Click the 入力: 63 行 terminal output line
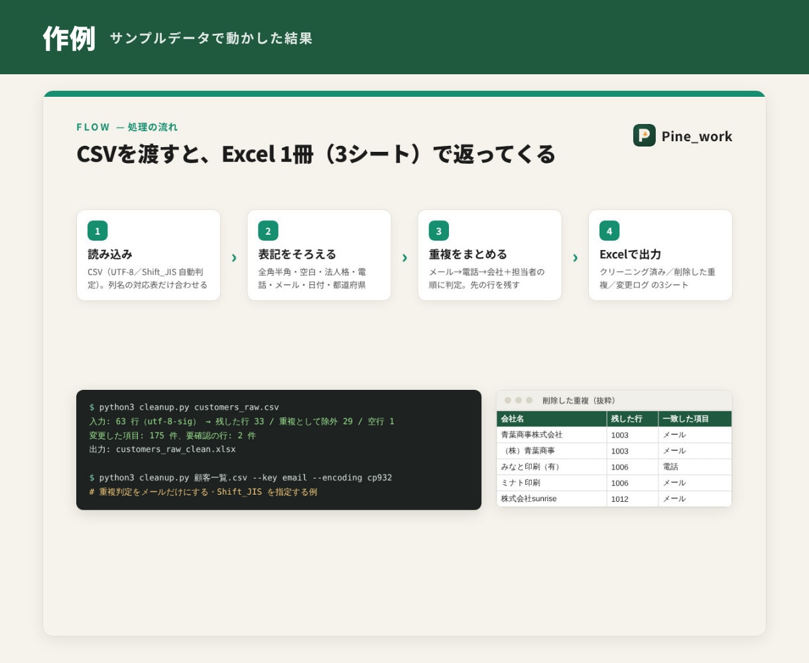The height and width of the screenshot is (663, 809). click(241, 421)
